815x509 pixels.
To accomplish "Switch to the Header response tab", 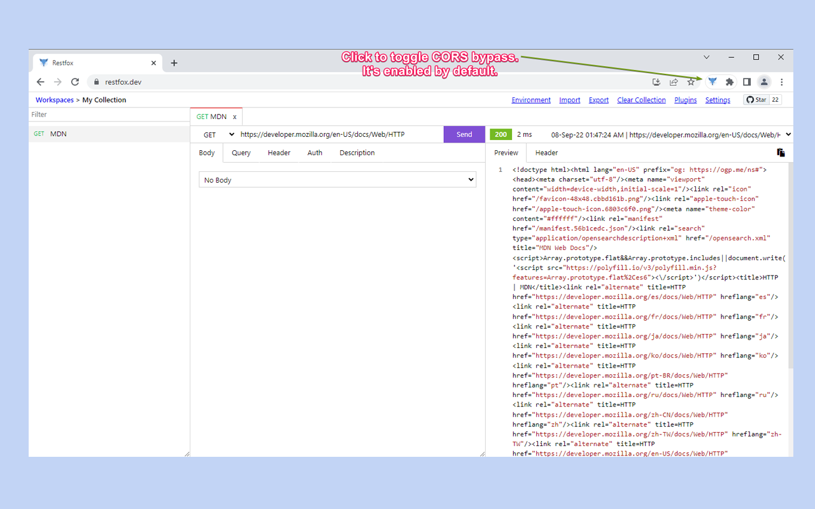I will 546,152.
